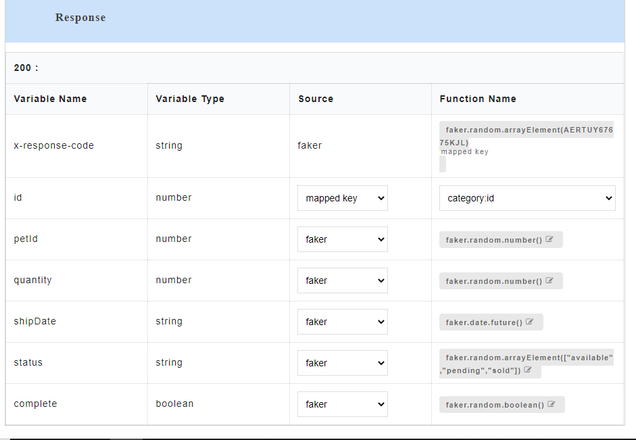Click edit icon beside status arrayElement function
The height and width of the screenshot is (440, 636).
pyautogui.click(x=527, y=370)
